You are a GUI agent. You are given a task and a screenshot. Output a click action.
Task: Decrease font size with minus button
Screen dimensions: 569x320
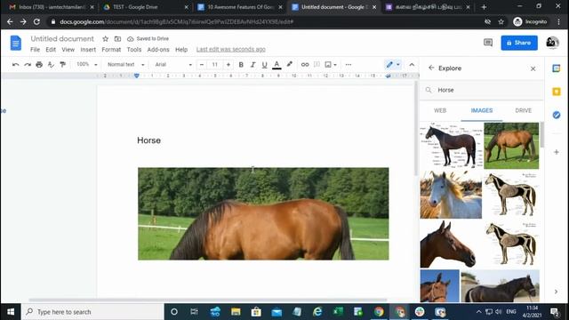(x=202, y=65)
